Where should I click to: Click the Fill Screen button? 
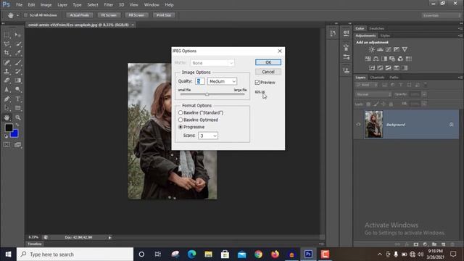coord(136,15)
